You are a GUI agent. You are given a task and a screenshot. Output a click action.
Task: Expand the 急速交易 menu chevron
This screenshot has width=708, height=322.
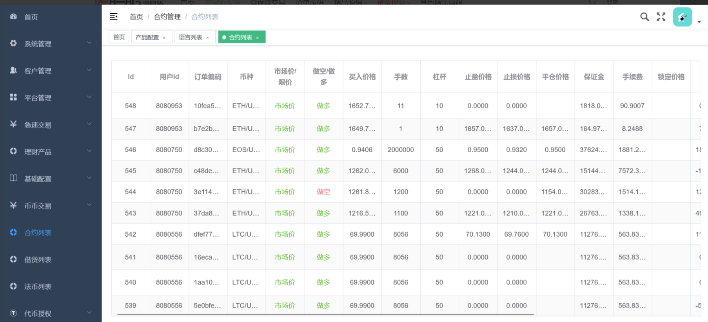(x=89, y=124)
